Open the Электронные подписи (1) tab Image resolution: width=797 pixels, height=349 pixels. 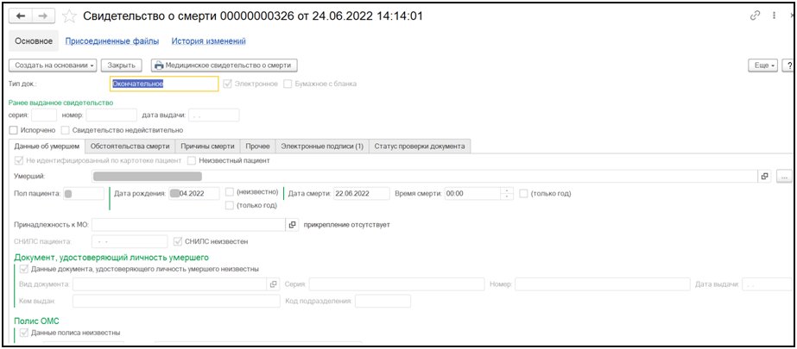322,146
